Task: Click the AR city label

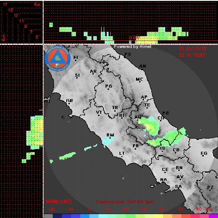Action: tap(93, 72)
